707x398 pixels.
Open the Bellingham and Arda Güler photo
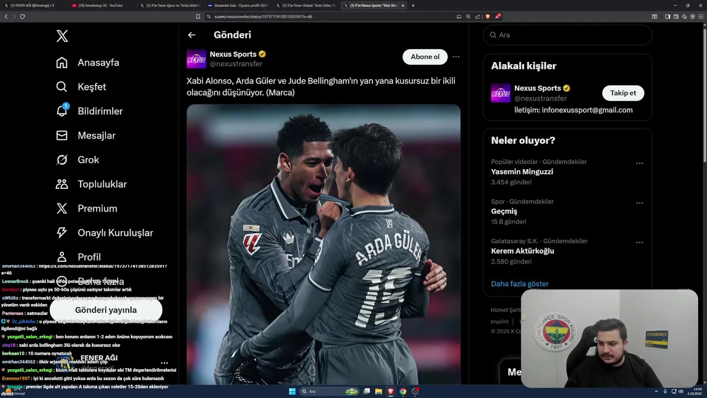[x=324, y=244]
